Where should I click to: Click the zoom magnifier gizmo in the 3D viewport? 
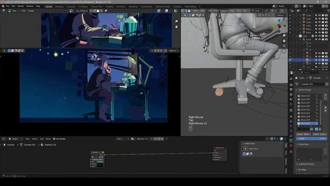click(x=284, y=36)
